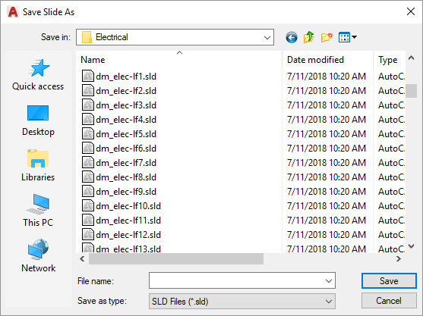Expand the File name dropdown arrow
The width and height of the screenshot is (423, 316).
329,281
